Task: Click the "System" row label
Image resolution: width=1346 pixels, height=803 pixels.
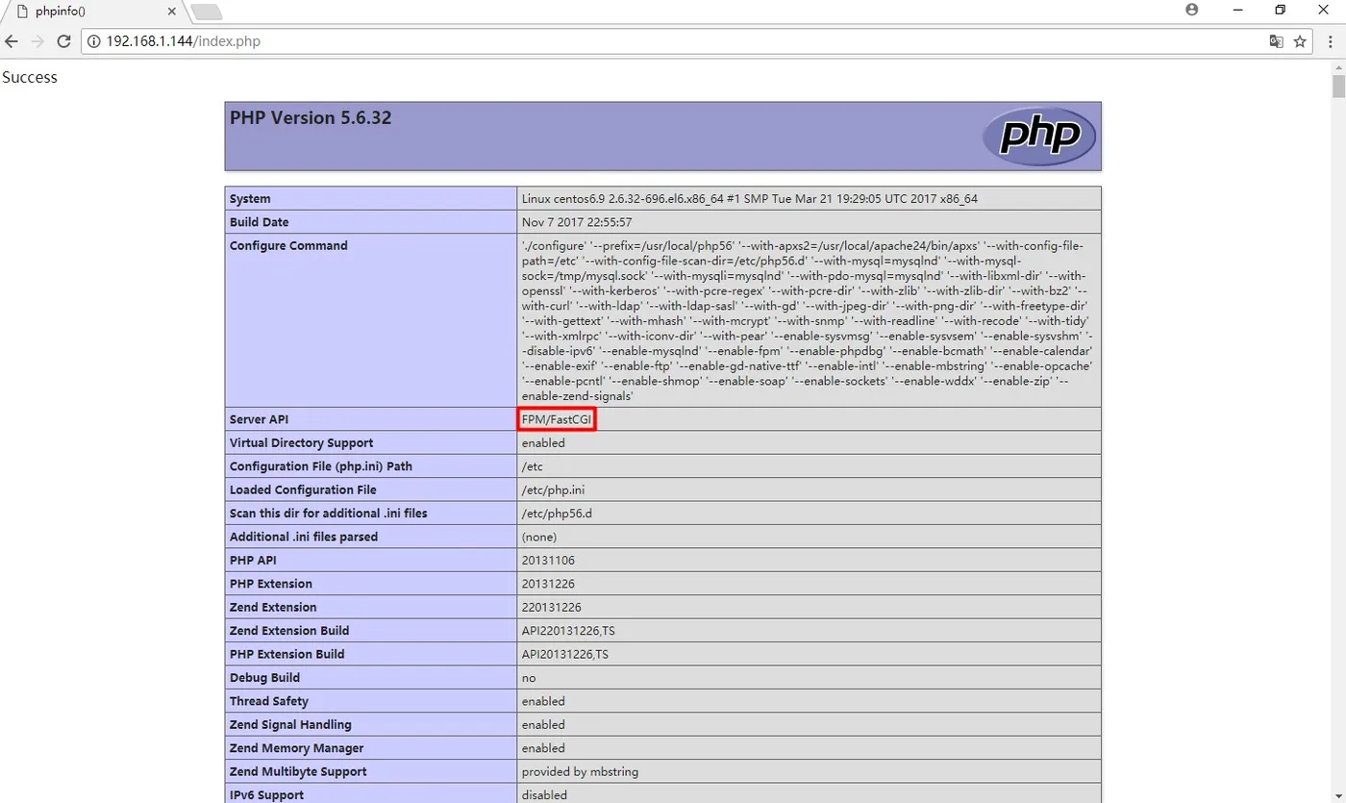Action: tap(250, 199)
